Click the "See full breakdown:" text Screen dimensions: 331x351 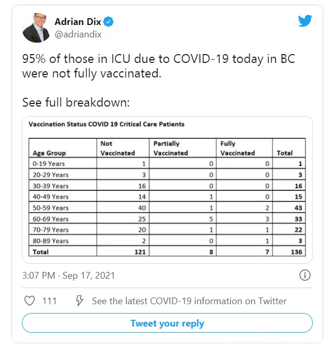(75, 102)
